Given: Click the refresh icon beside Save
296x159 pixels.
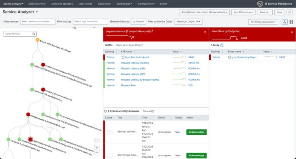Looking at the screenshot, I should (x=290, y=12).
